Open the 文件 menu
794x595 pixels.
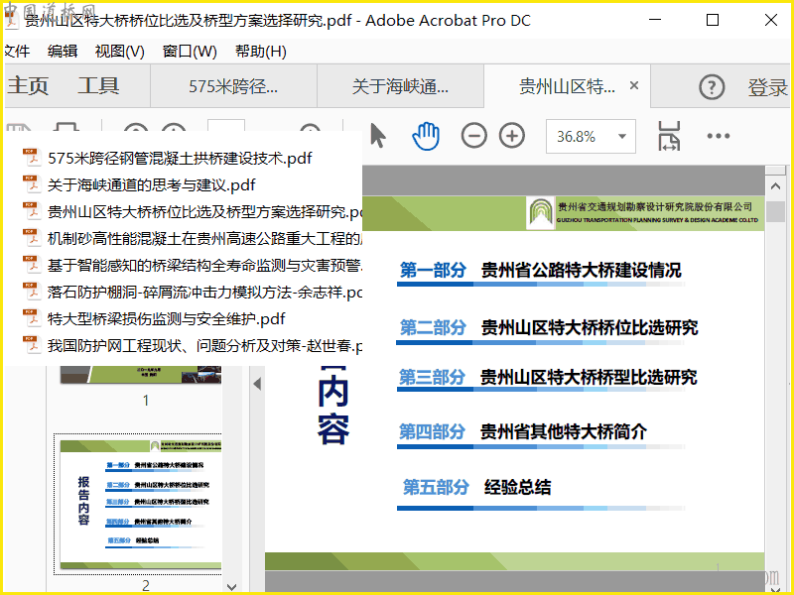[17, 52]
